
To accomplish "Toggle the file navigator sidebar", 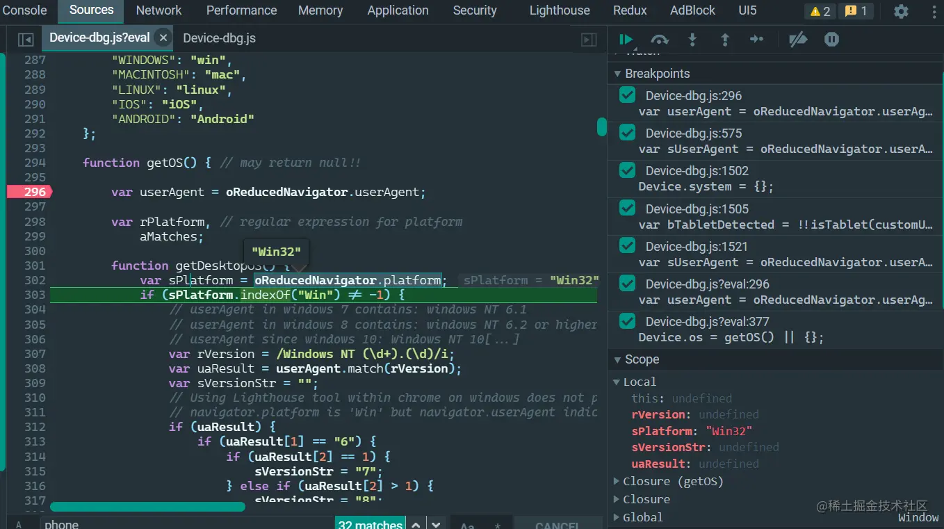I will 26,39.
